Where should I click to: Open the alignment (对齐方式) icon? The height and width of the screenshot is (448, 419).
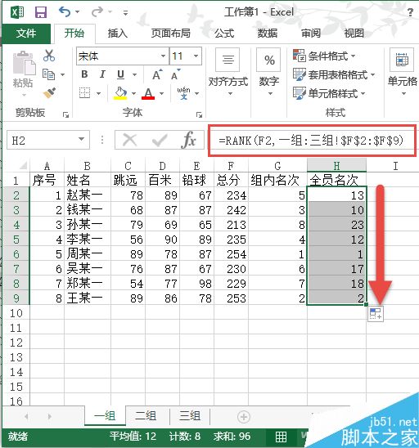click(x=228, y=60)
